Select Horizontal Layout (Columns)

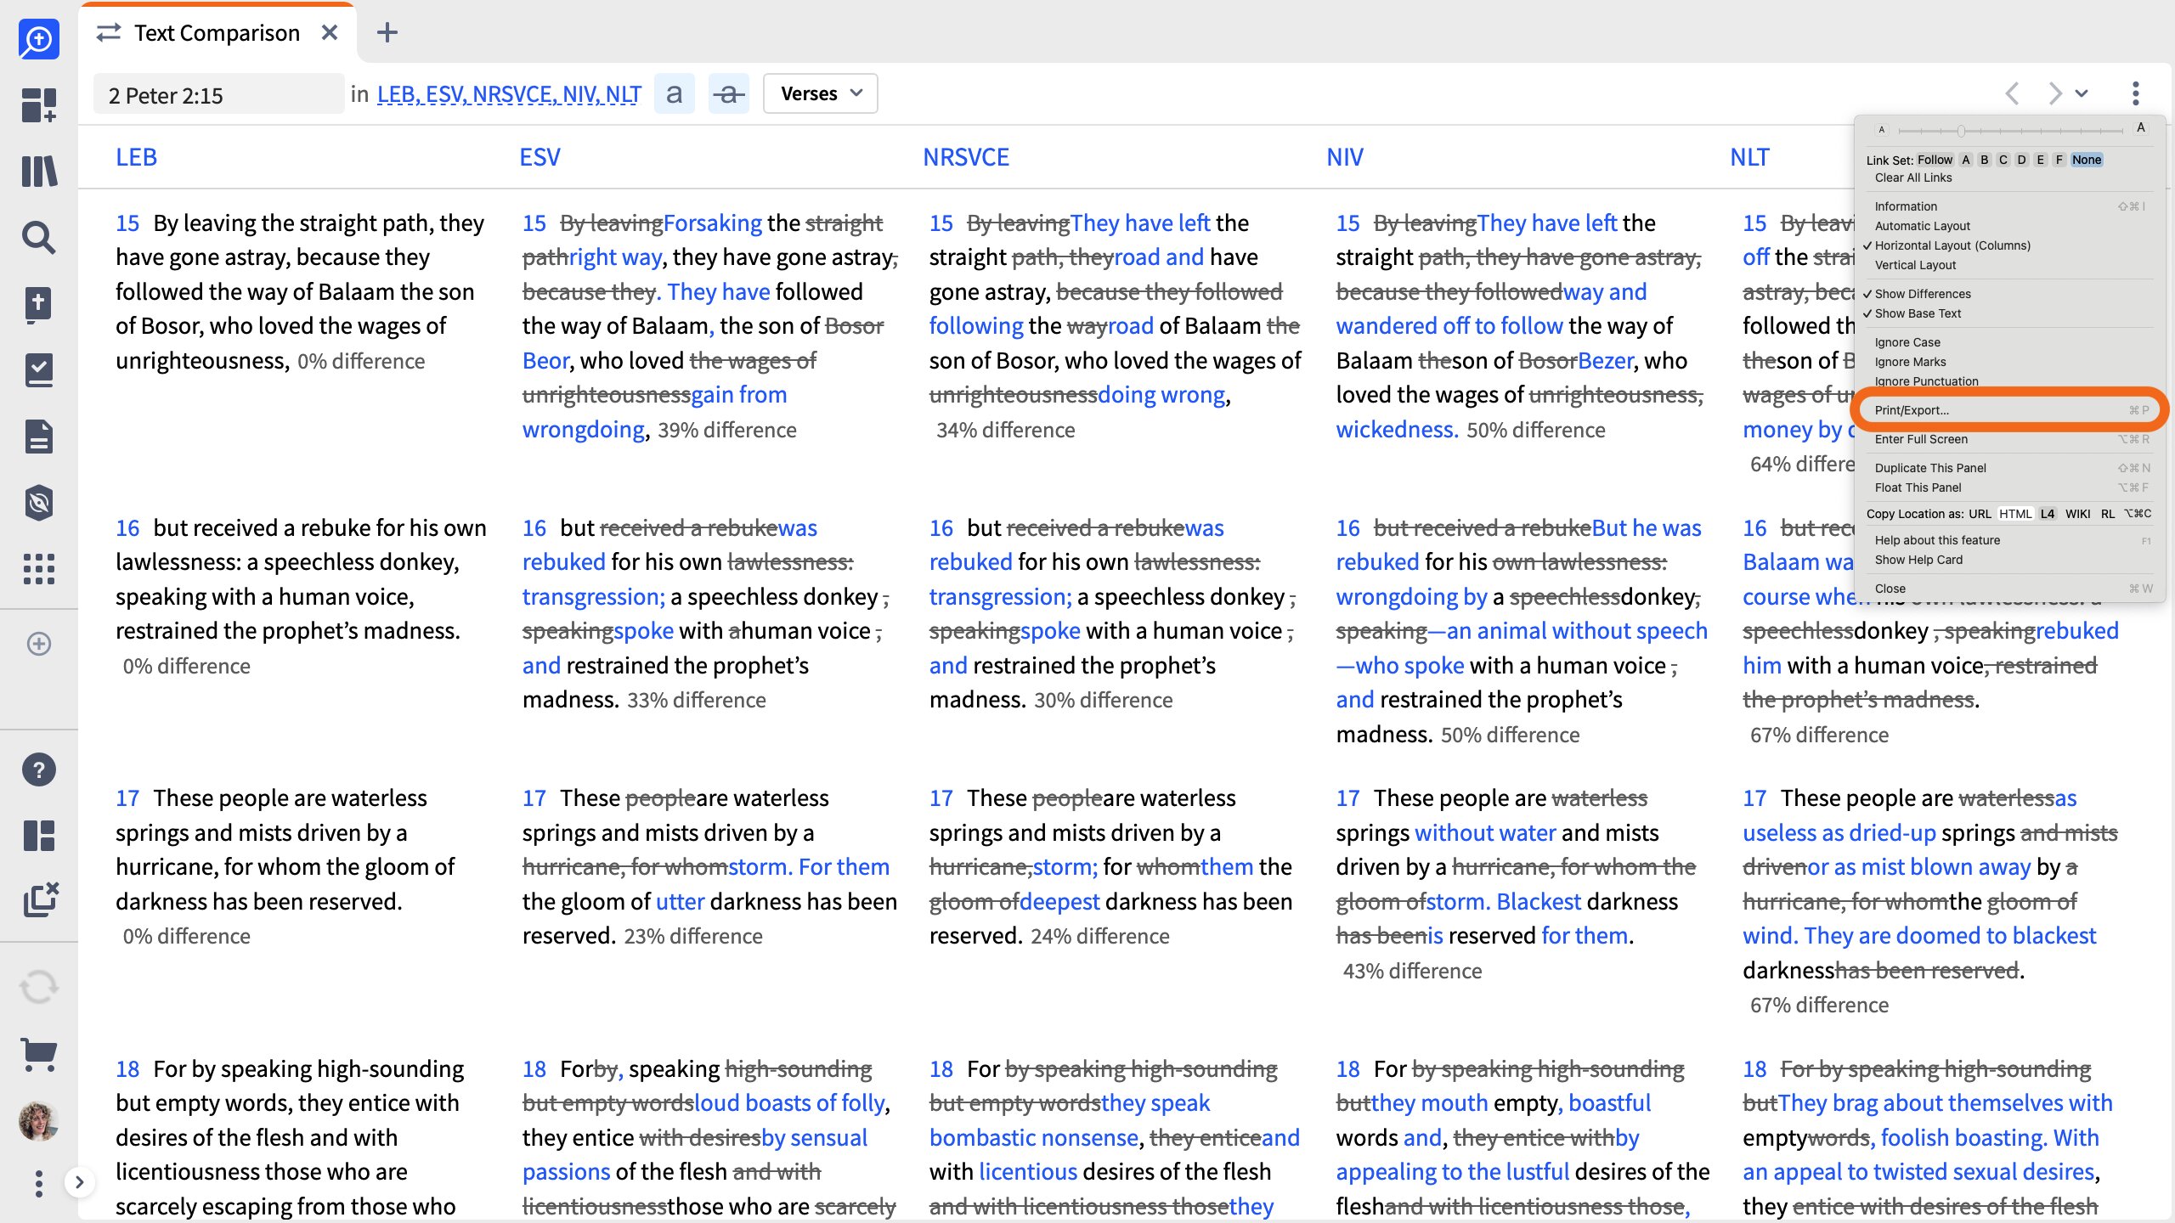click(2010, 245)
